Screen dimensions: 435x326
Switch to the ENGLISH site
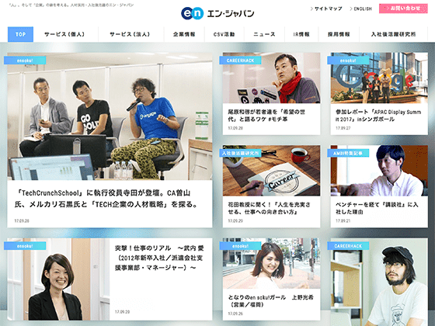click(x=361, y=9)
